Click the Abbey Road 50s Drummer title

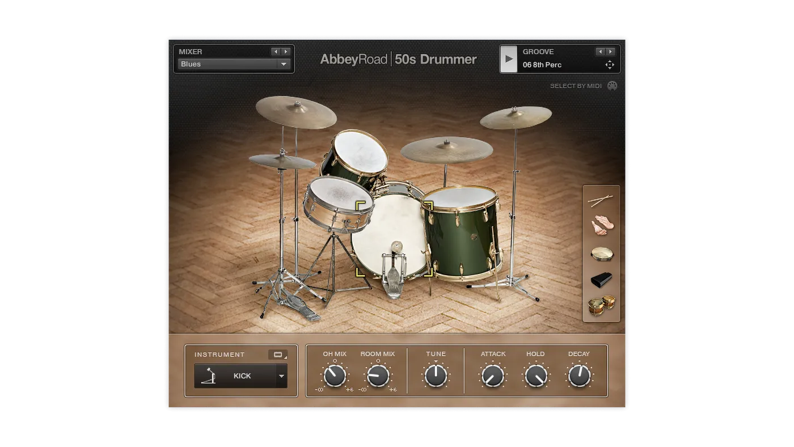pos(399,60)
